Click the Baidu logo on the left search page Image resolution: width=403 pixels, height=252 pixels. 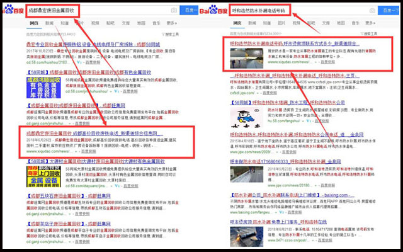(x=13, y=9)
